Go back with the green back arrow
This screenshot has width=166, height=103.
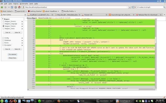pyautogui.click(x=2, y=7)
